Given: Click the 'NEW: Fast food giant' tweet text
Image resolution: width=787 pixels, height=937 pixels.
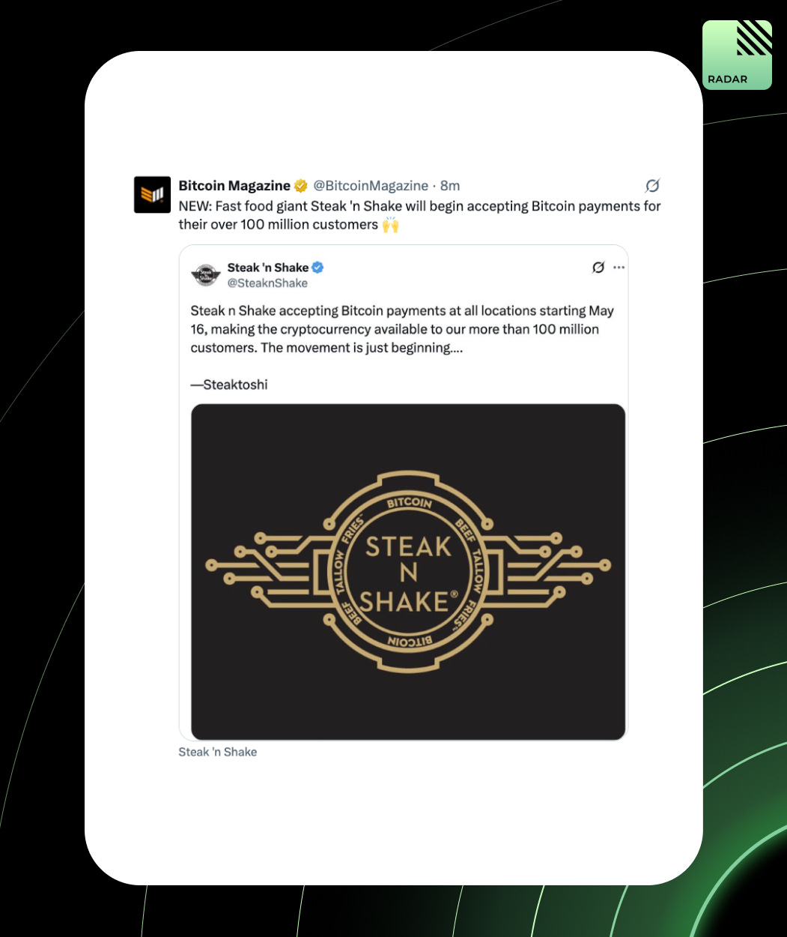Looking at the screenshot, I should [419, 215].
